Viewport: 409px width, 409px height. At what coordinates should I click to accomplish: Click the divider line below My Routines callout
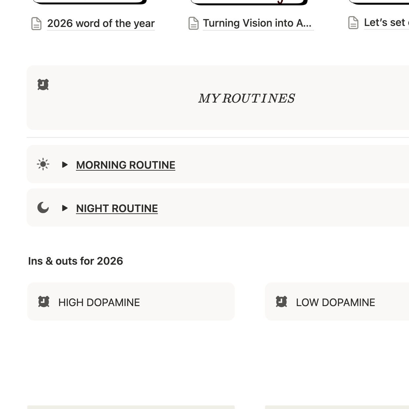click(217, 137)
